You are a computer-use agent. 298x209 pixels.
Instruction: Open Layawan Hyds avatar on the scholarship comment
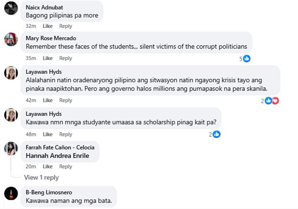point(11,115)
